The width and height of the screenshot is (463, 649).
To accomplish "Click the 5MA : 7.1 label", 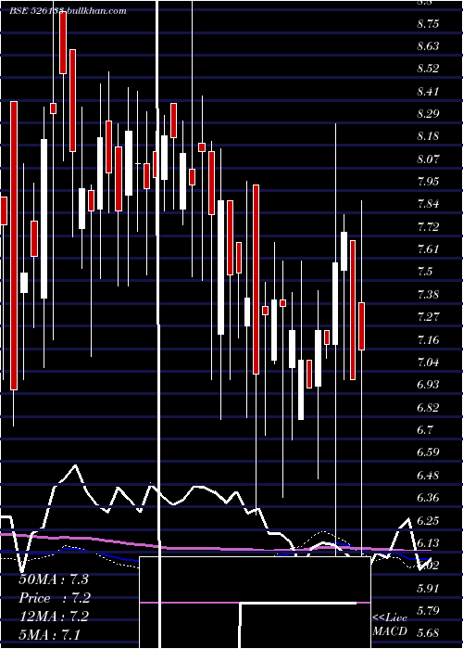I will pos(50,634).
